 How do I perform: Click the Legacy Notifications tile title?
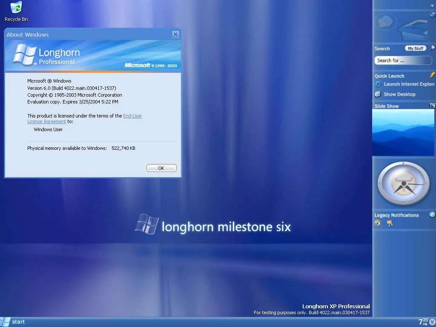(396, 215)
